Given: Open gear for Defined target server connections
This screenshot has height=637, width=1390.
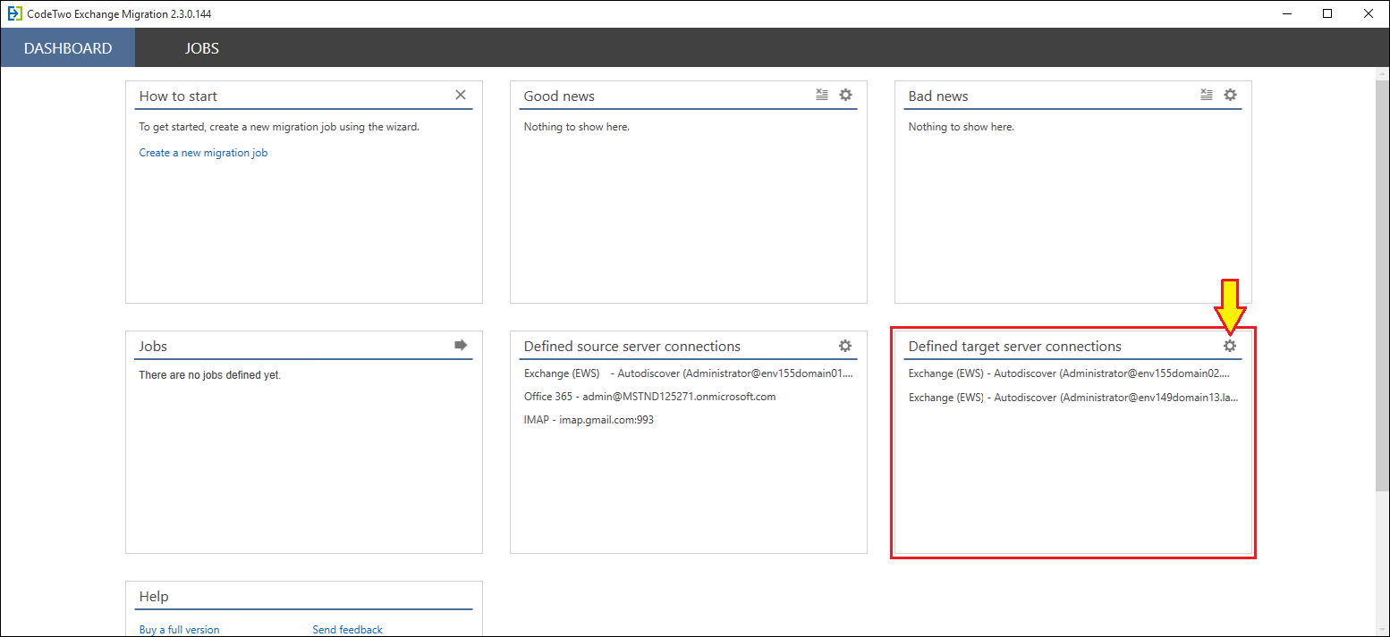Looking at the screenshot, I should click(x=1230, y=346).
